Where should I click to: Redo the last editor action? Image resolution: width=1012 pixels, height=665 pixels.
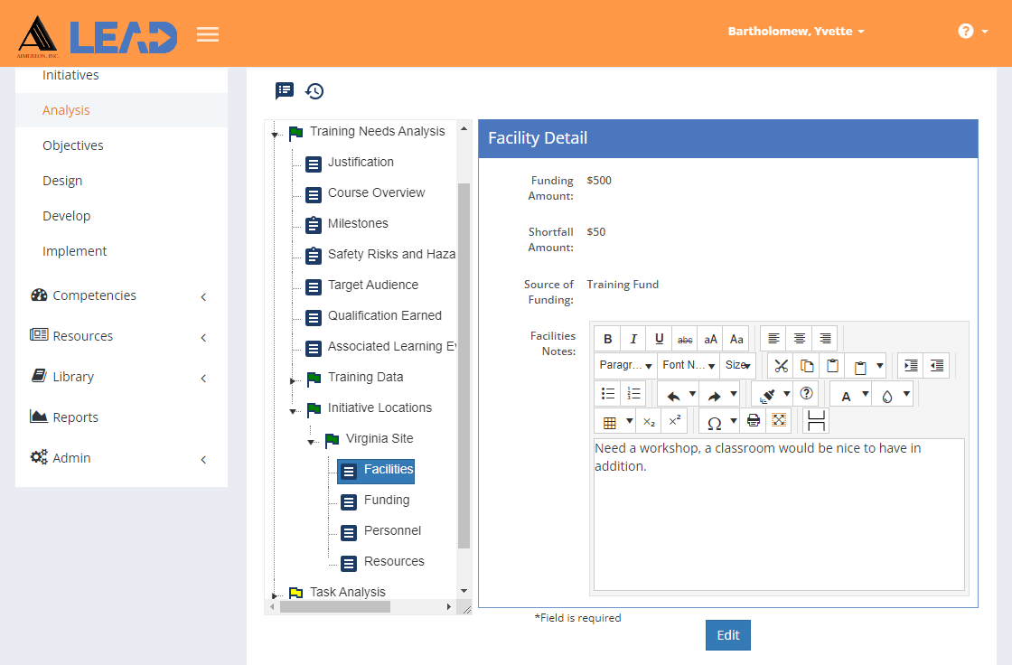(x=714, y=395)
